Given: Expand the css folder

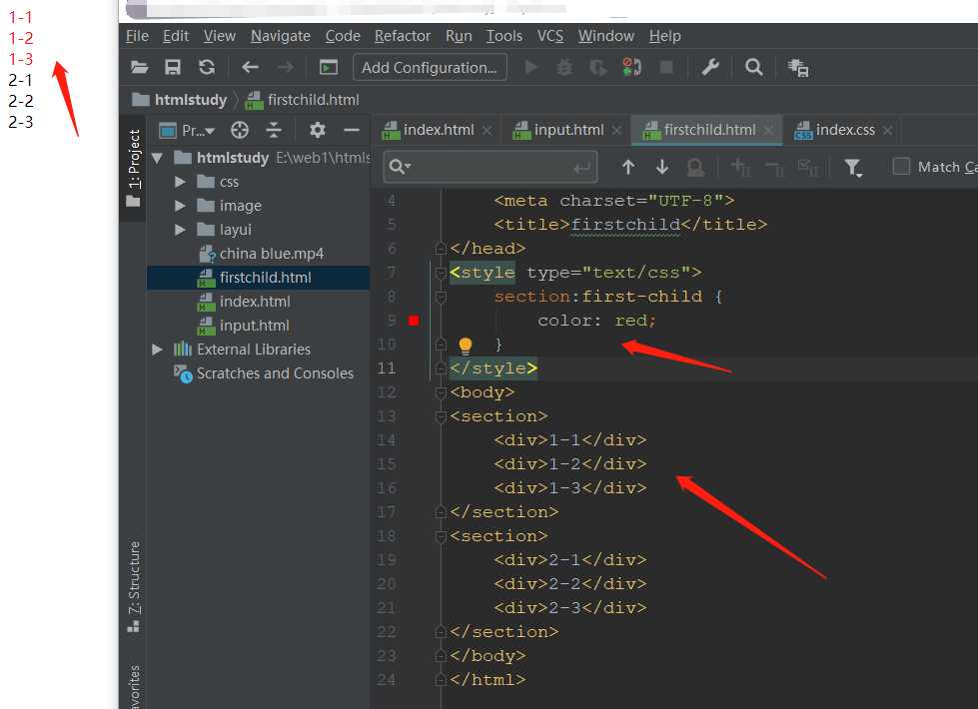Looking at the screenshot, I should 180,182.
